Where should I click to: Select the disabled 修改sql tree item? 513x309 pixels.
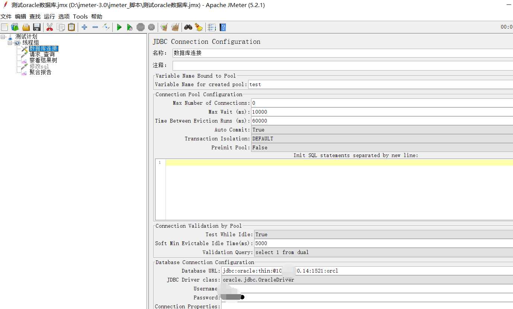(39, 66)
